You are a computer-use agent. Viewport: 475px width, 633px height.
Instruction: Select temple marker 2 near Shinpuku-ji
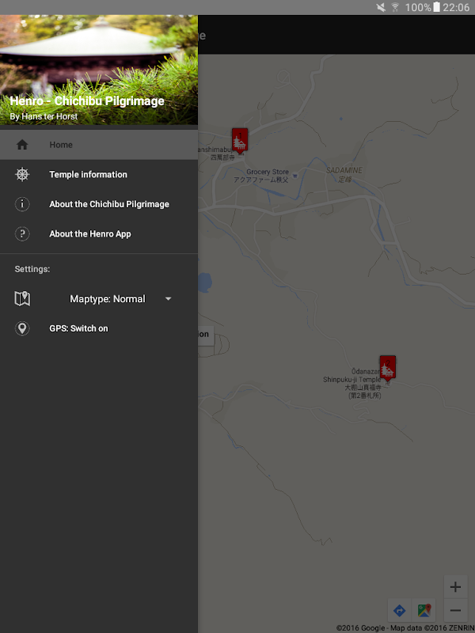[x=387, y=368]
